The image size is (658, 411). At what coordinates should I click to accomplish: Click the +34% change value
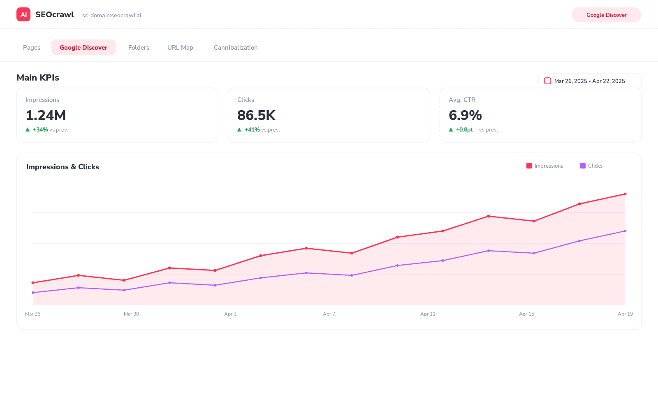tap(40, 129)
